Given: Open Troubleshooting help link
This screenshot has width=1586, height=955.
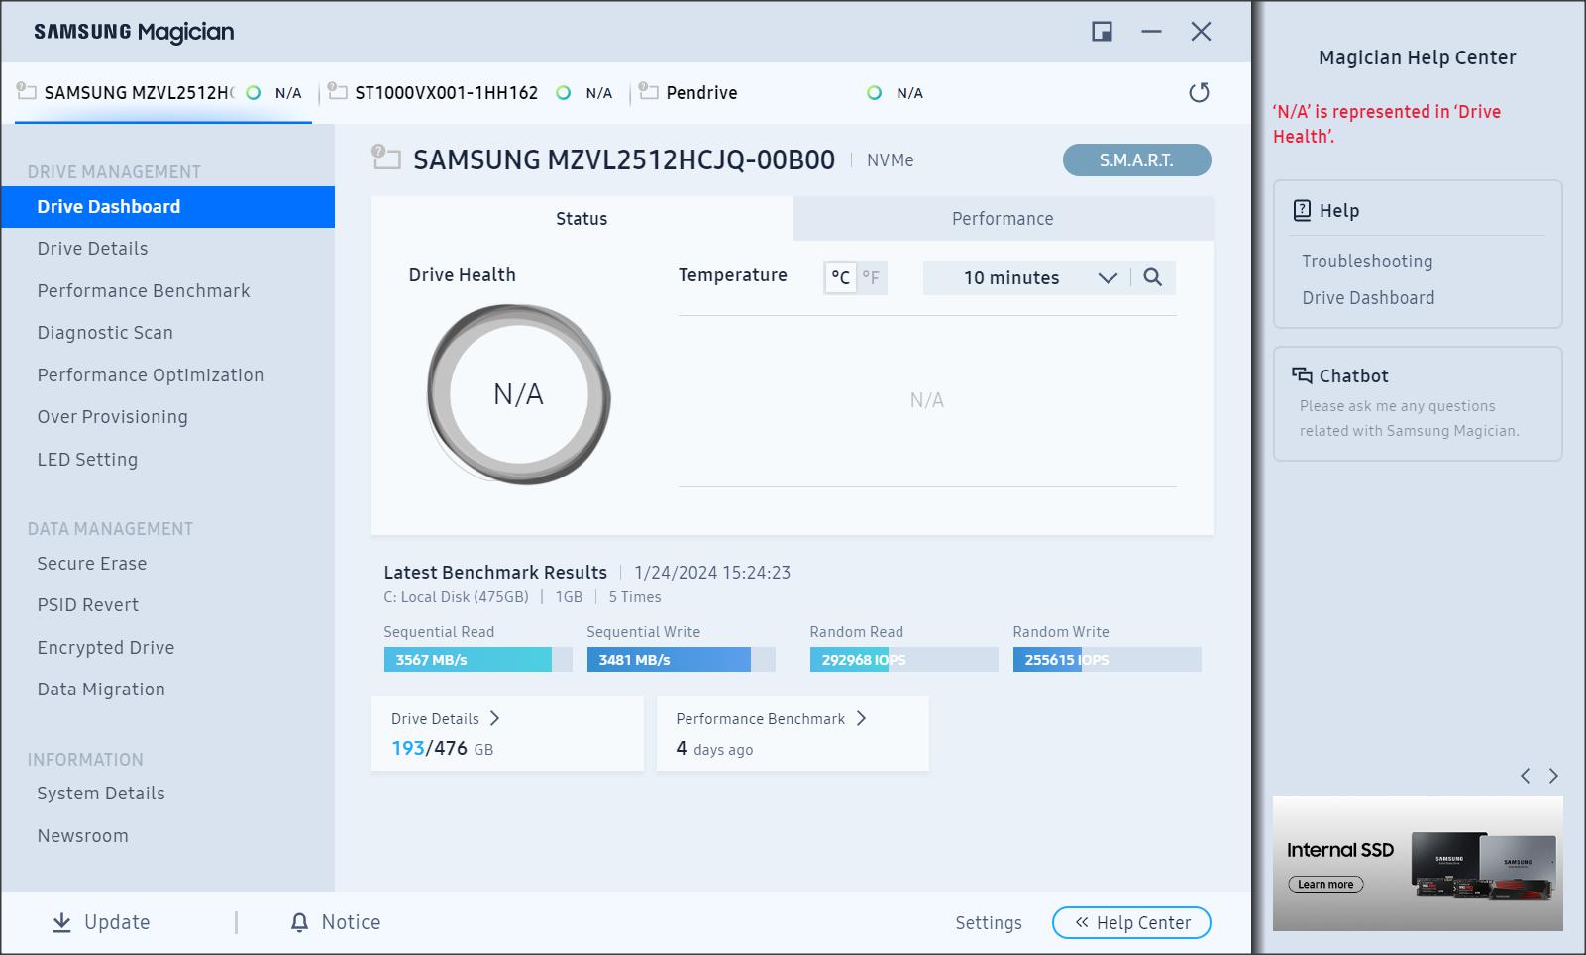Looking at the screenshot, I should tap(1367, 262).
